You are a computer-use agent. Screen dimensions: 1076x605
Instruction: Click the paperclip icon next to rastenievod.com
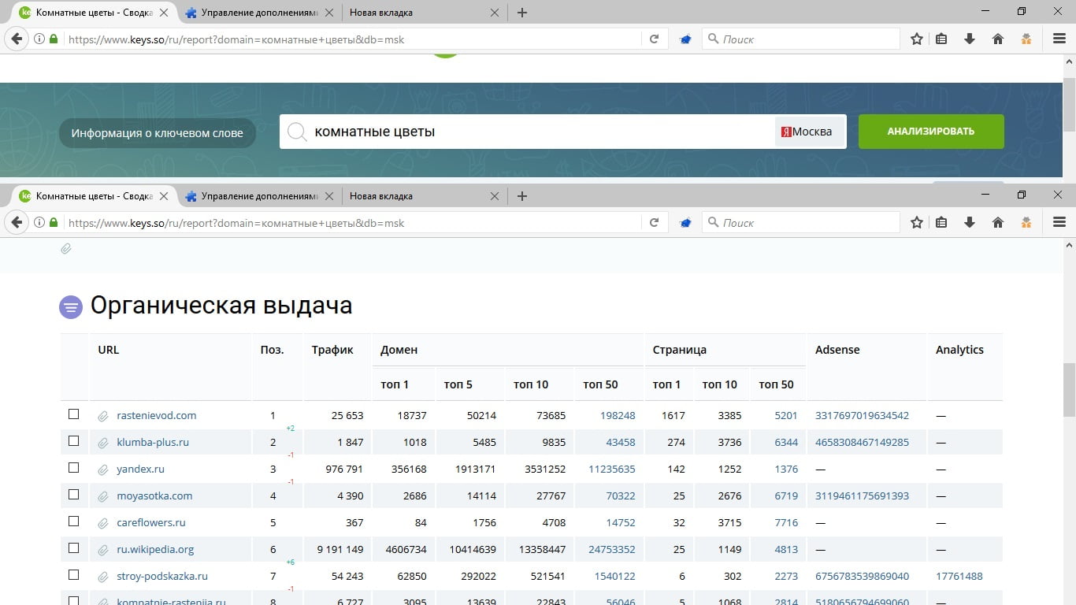point(102,416)
